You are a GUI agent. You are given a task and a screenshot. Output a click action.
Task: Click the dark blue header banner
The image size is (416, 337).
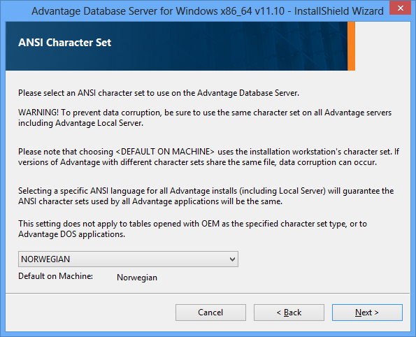(x=176, y=46)
